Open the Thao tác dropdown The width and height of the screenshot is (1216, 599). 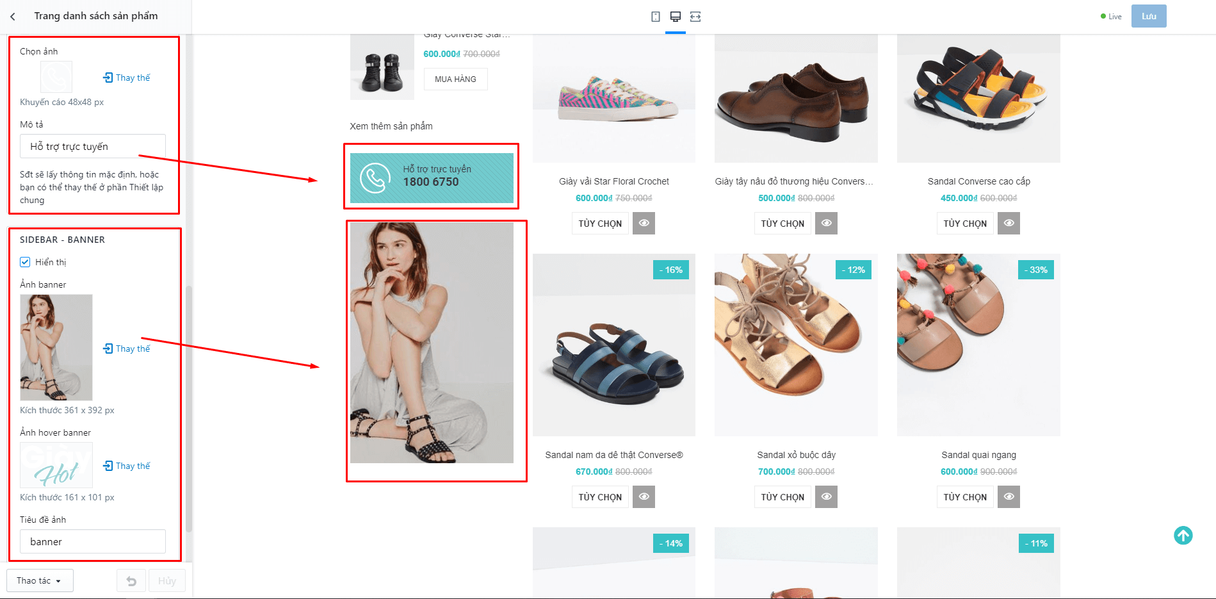[40, 580]
